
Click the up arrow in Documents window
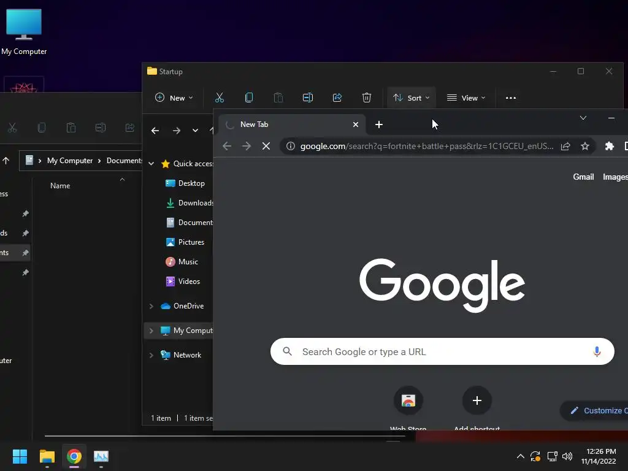pos(6,161)
